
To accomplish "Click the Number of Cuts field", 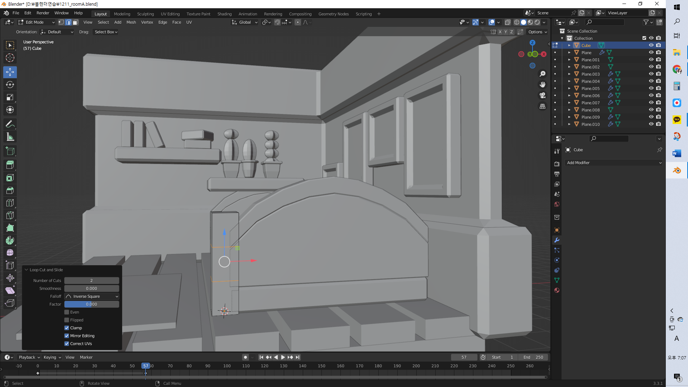I will click(92, 281).
